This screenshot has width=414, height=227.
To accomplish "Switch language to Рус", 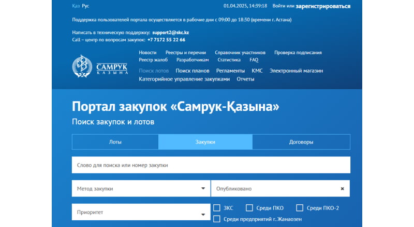I will 85,6.
